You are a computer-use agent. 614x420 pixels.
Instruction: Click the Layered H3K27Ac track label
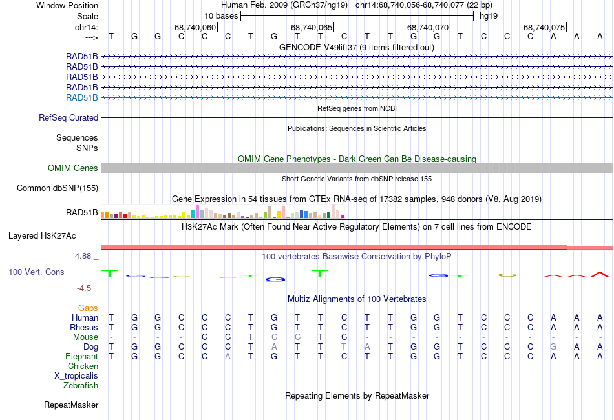(42, 236)
